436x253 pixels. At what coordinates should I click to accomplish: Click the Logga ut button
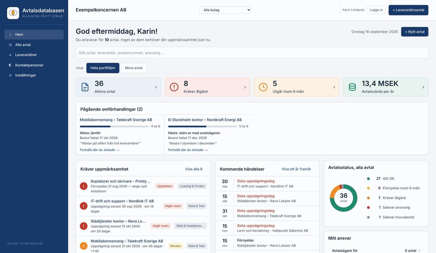click(x=376, y=10)
